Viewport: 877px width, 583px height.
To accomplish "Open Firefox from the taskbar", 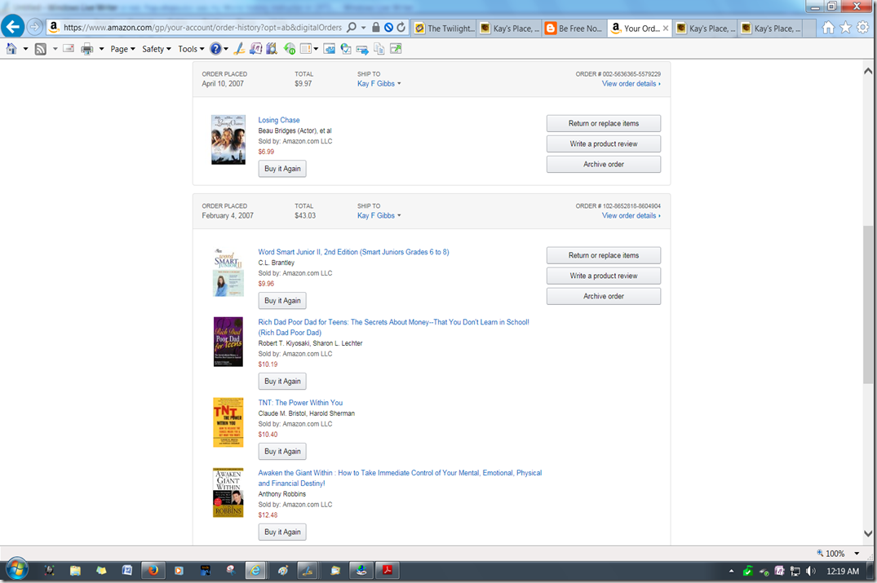I will pyautogui.click(x=152, y=571).
